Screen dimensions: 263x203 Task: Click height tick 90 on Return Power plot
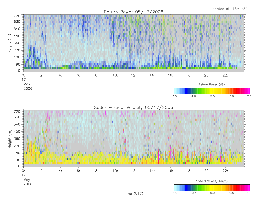tap(18, 64)
